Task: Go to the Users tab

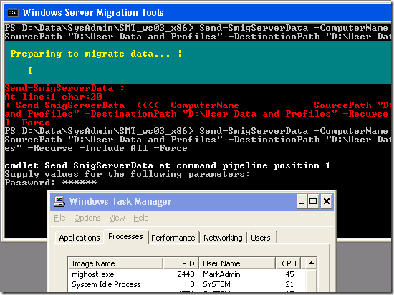Action: [x=261, y=238]
